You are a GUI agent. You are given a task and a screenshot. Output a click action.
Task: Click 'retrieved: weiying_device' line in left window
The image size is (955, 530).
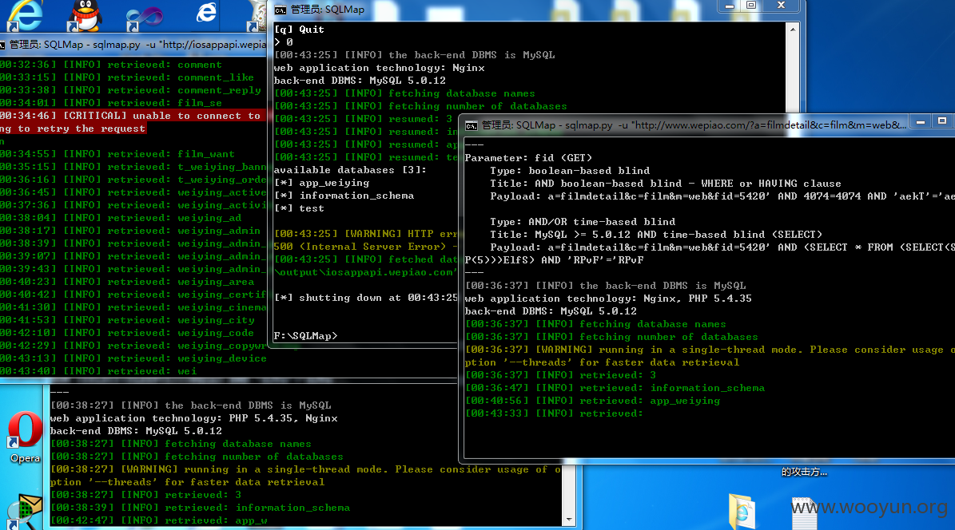click(x=133, y=358)
